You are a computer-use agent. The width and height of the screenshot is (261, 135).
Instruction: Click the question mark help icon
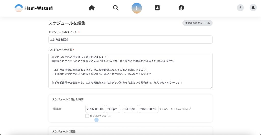(x=240, y=8)
